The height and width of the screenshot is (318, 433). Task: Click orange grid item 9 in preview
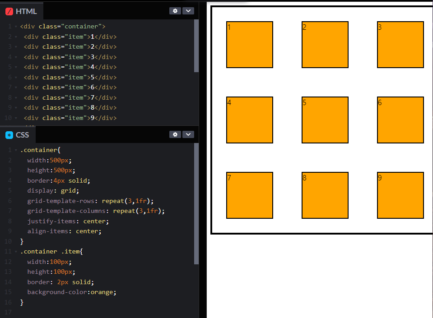(x=400, y=195)
